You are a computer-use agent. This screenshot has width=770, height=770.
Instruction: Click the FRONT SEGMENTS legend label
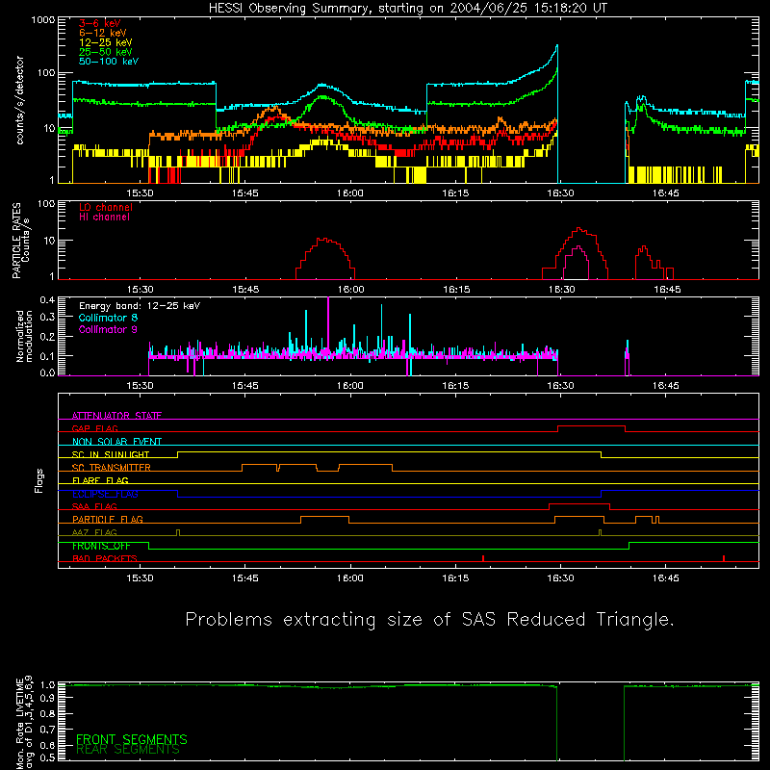[132, 739]
